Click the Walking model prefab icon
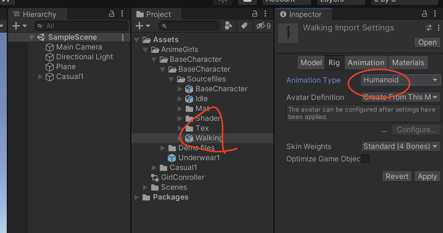 click(189, 138)
